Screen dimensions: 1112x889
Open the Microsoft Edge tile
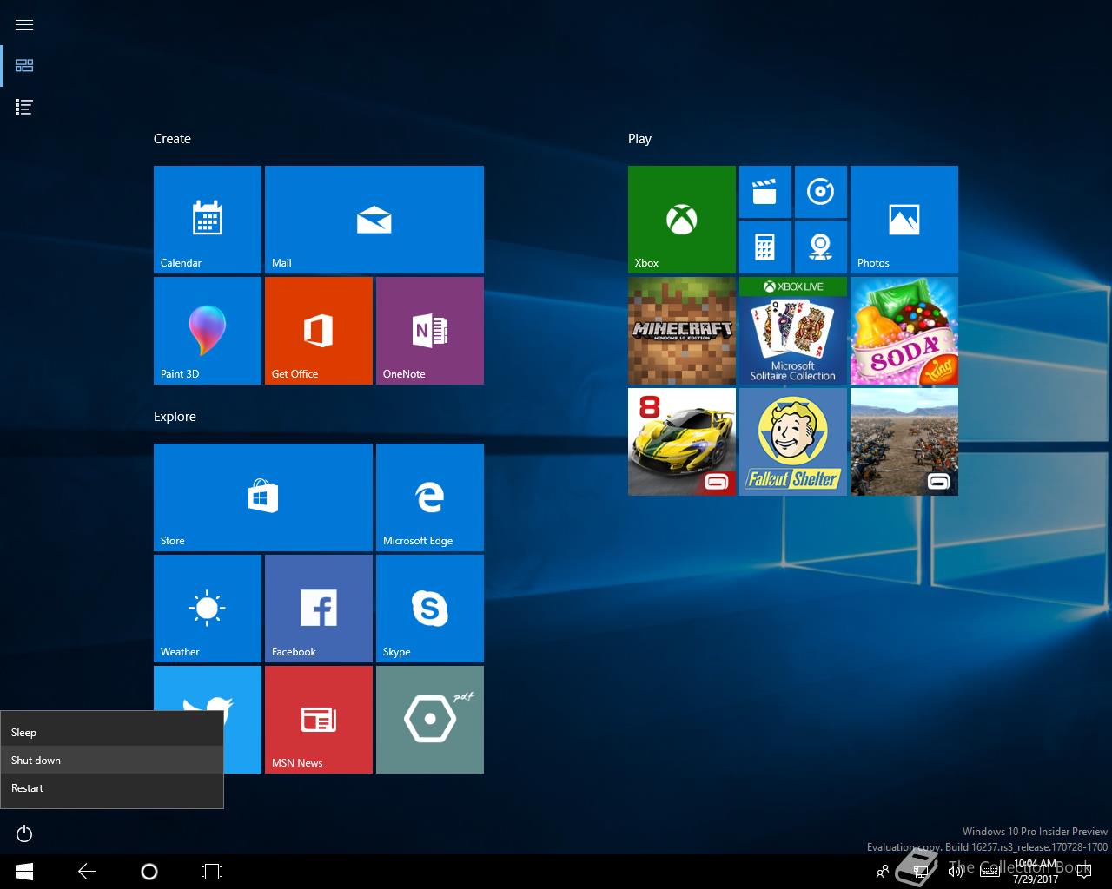tap(430, 497)
